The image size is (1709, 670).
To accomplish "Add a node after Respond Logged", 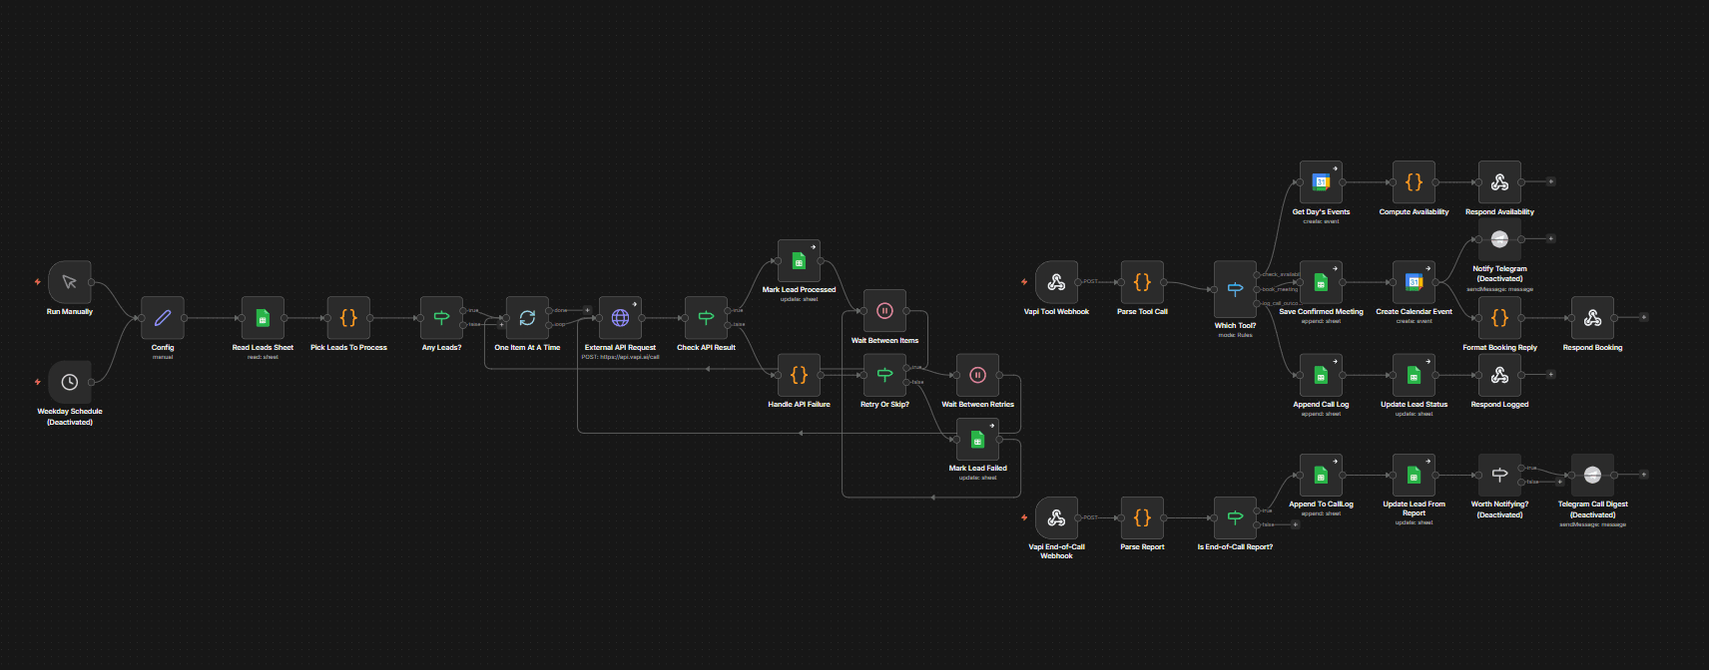I will (1550, 374).
